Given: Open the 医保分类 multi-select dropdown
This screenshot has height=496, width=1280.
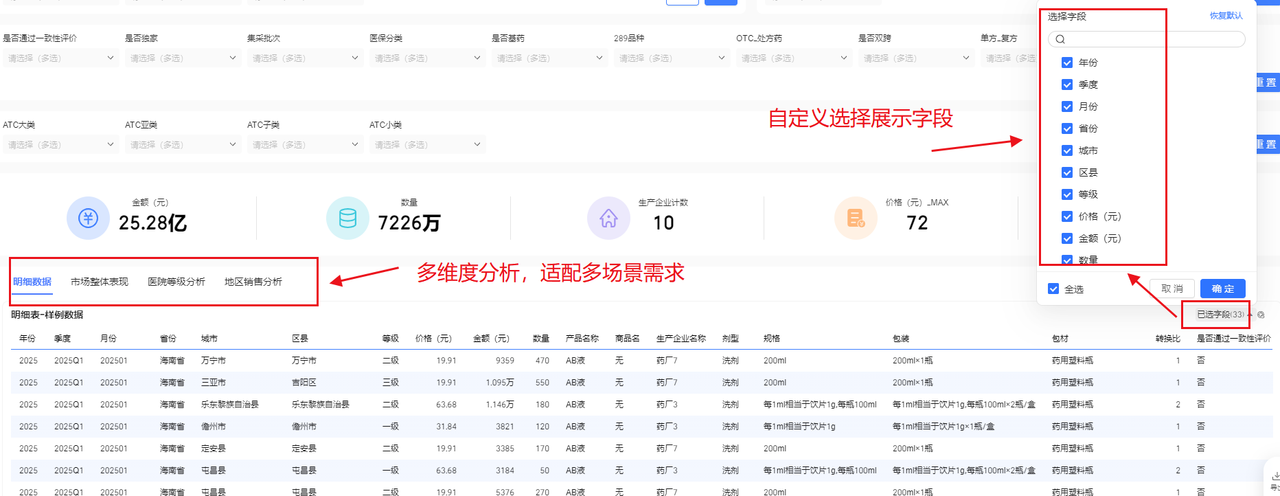Looking at the screenshot, I should (x=426, y=58).
